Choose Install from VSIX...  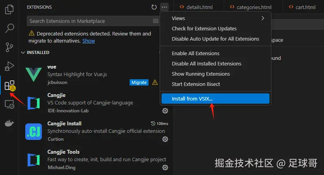tap(215, 99)
